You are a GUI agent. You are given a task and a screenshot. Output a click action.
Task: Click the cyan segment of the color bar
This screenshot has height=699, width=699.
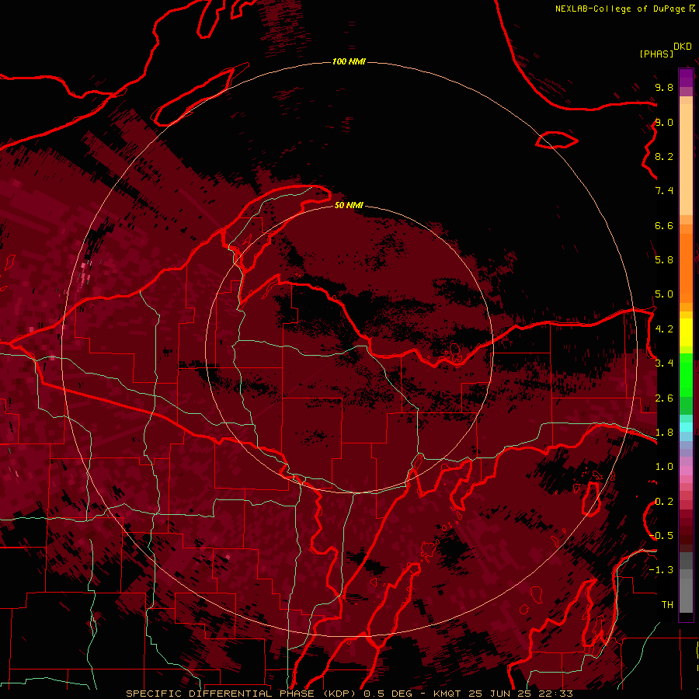click(686, 427)
